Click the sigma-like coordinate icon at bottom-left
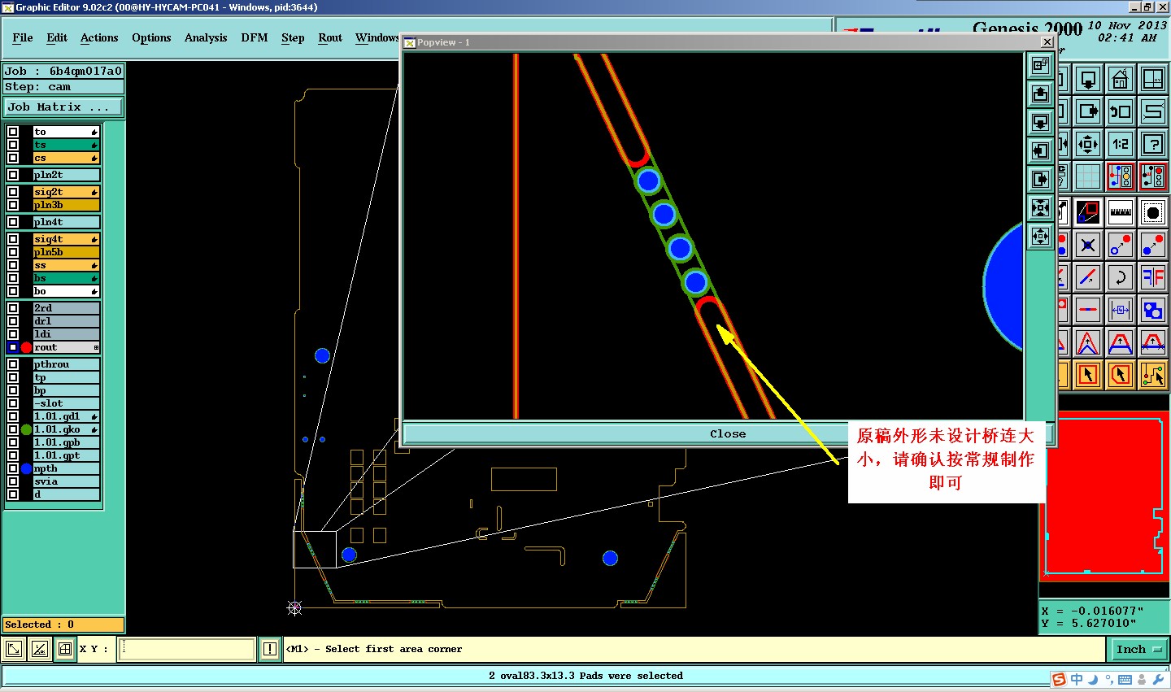Viewport: 1171px width, 692px height. click(x=39, y=649)
